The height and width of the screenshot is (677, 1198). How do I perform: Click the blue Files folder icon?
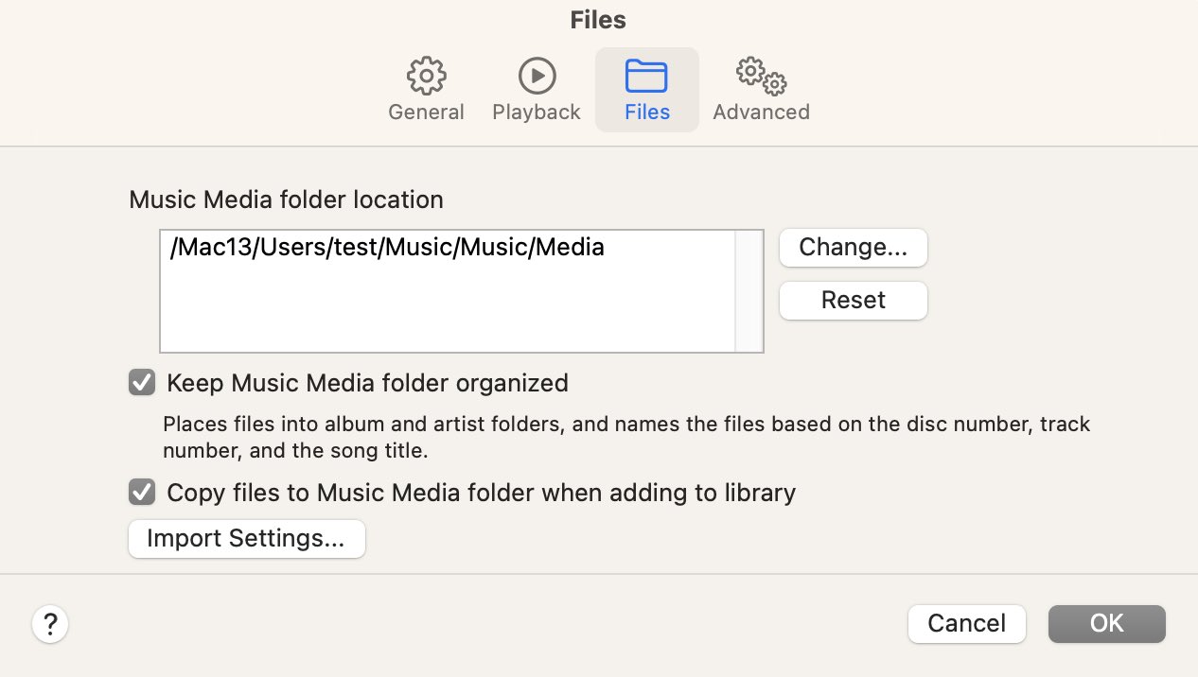pos(646,76)
